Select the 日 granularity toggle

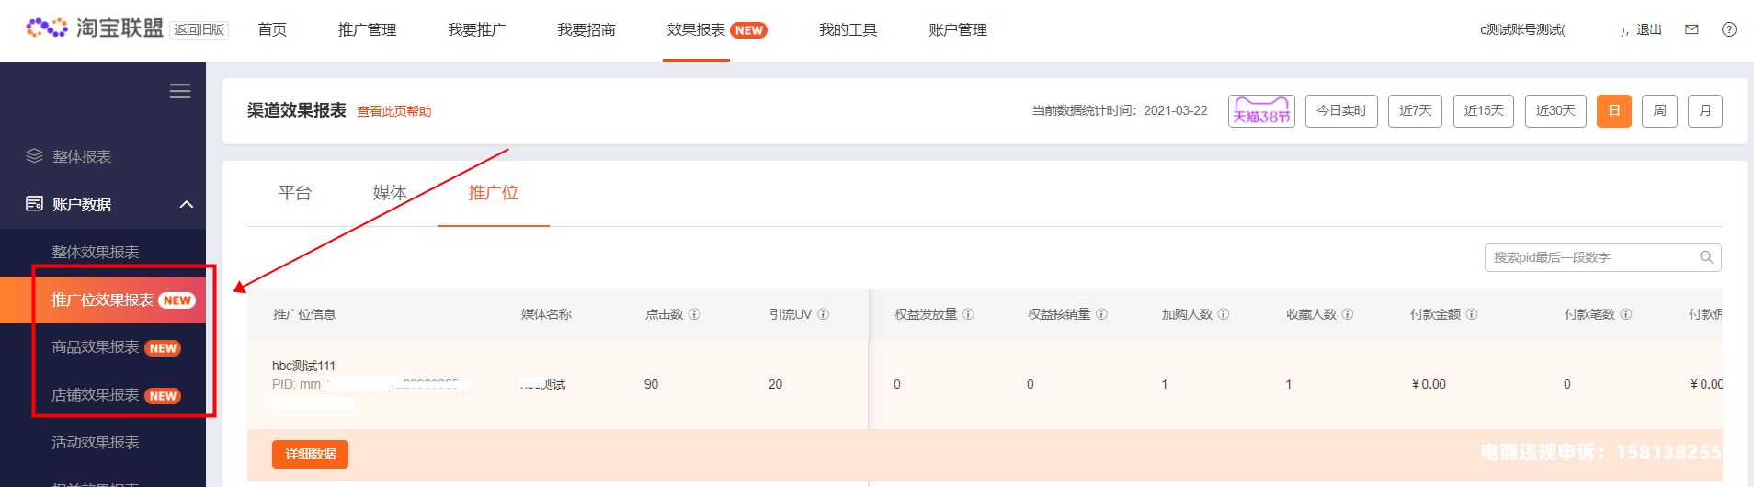[x=1613, y=111]
